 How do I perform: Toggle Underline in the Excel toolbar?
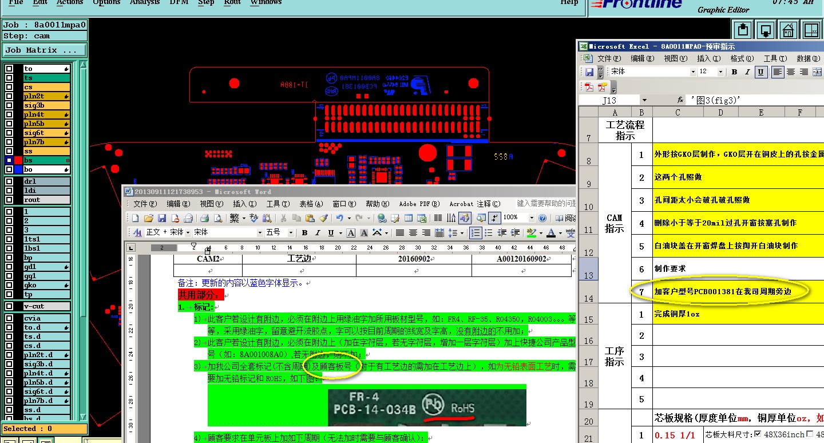click(x=761, y=72)
